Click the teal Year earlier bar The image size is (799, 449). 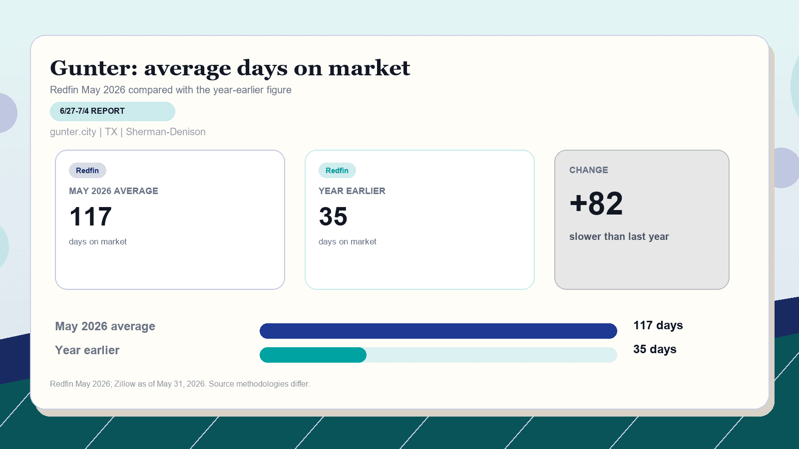coord(313,355)
